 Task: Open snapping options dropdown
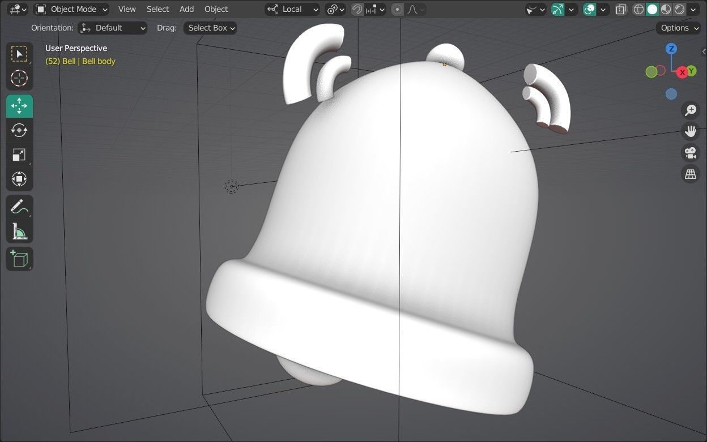tap(375, 9)
